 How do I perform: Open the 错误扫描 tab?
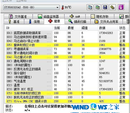click(x=77, y=22)
